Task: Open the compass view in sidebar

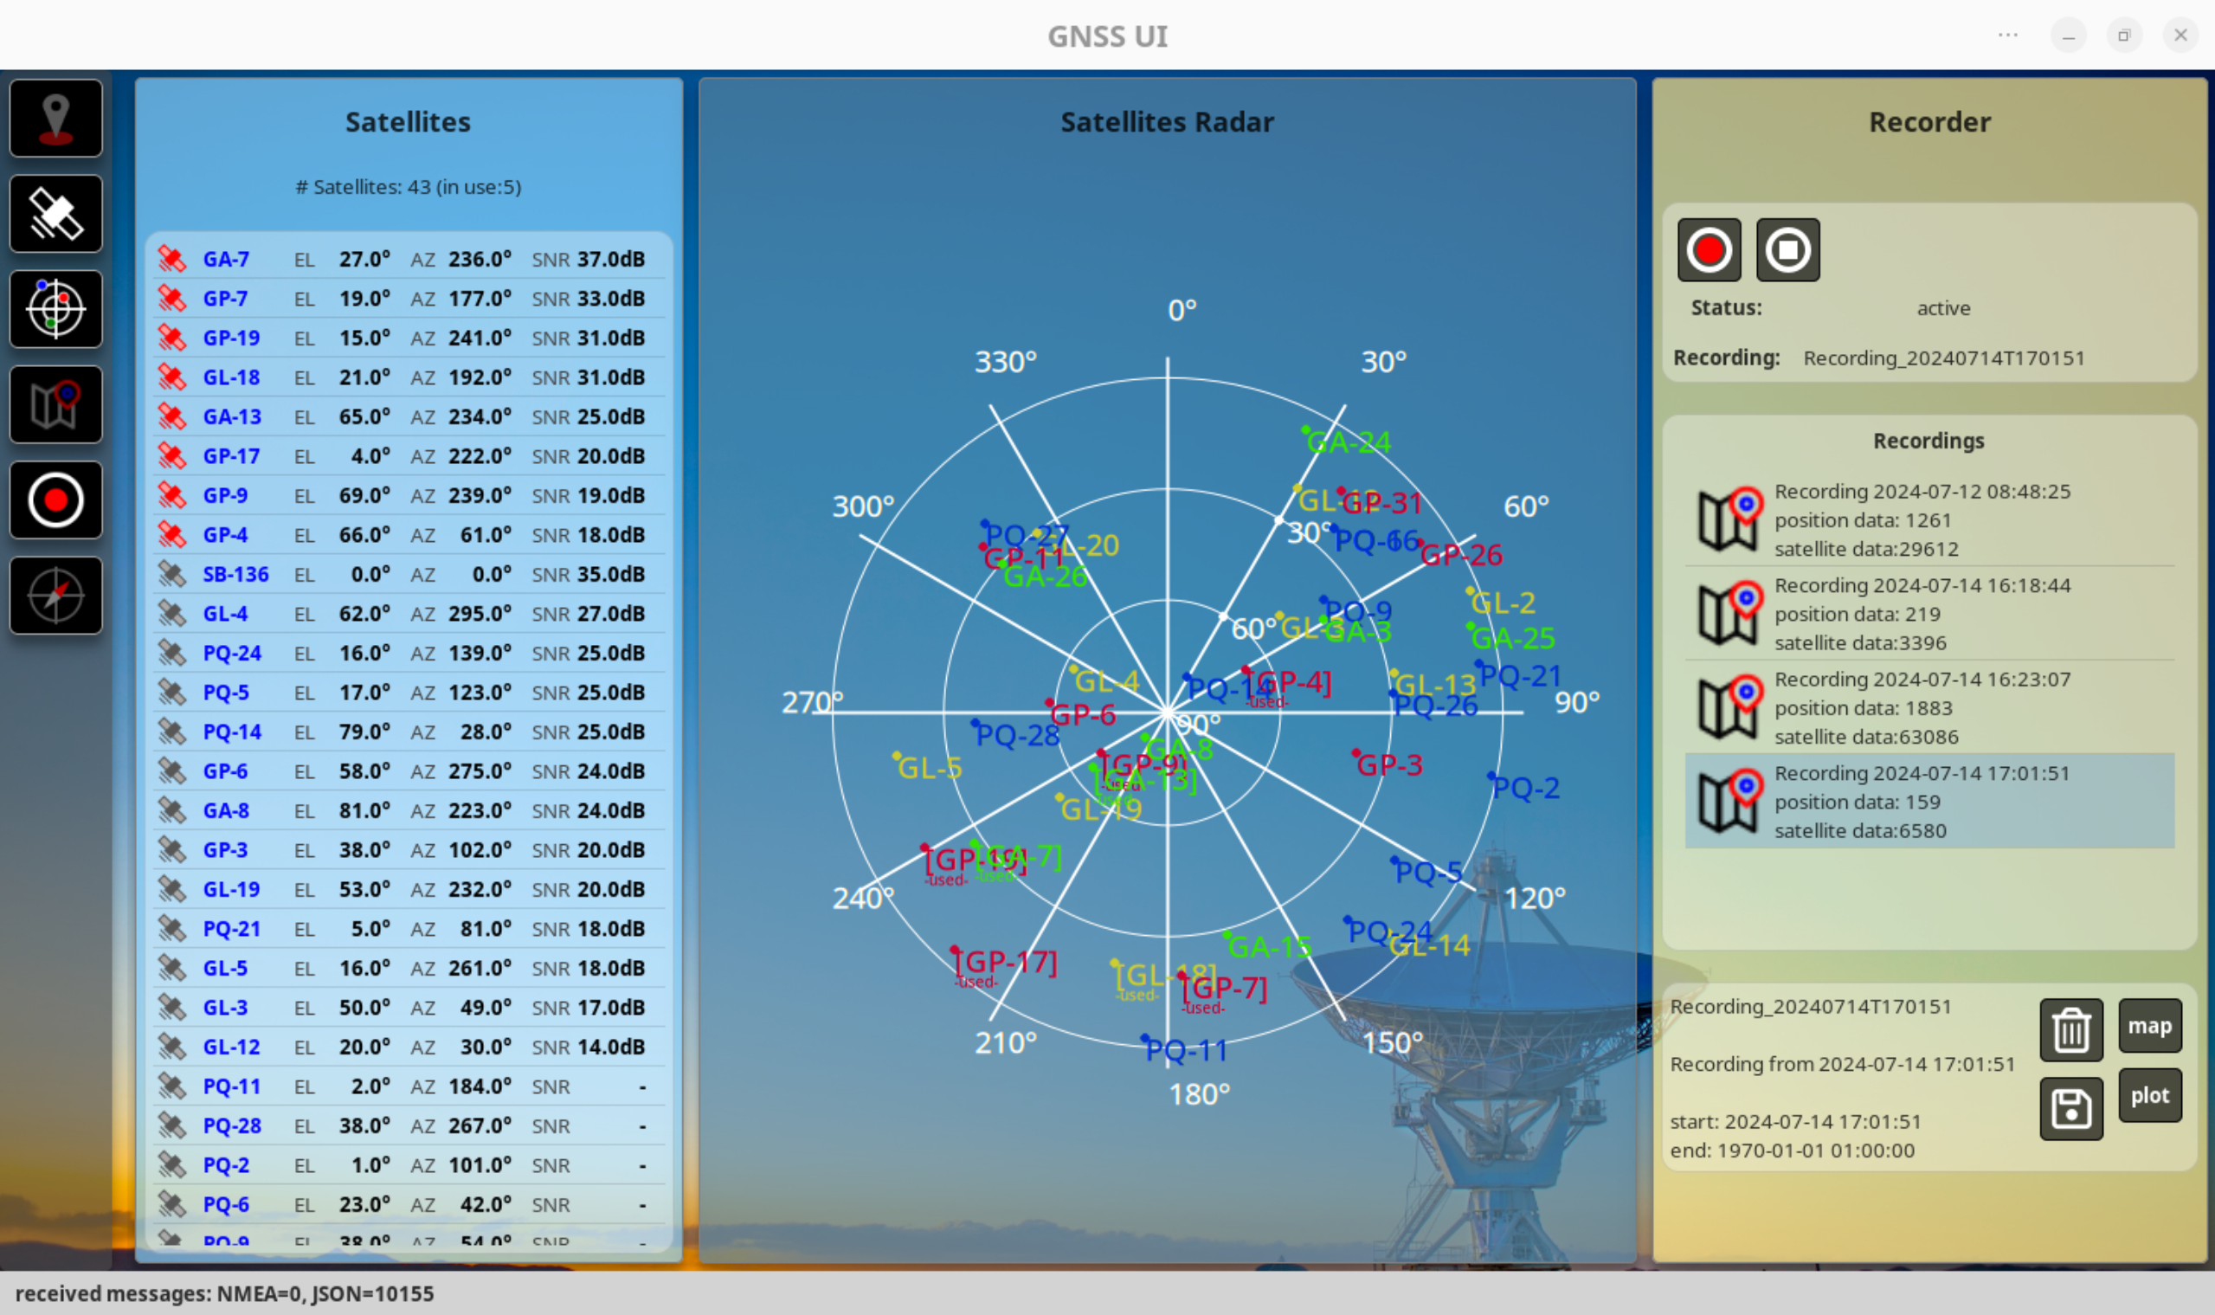Action: point(55,596)
